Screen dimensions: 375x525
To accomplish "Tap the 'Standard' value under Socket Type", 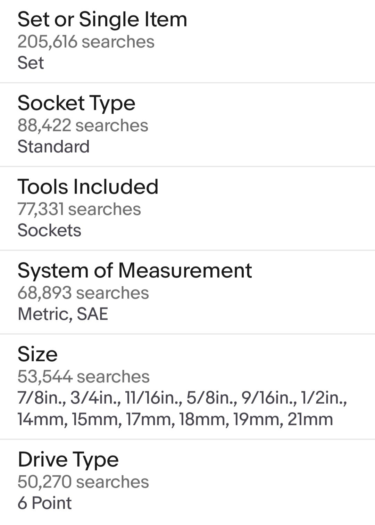I will pyautogui.click(x=53, y=146).
